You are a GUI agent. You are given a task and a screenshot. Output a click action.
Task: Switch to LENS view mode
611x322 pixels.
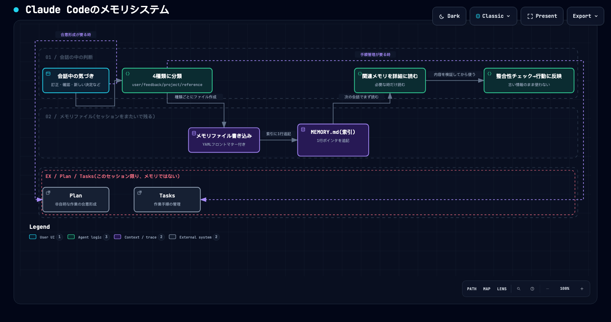pos(502,289)
